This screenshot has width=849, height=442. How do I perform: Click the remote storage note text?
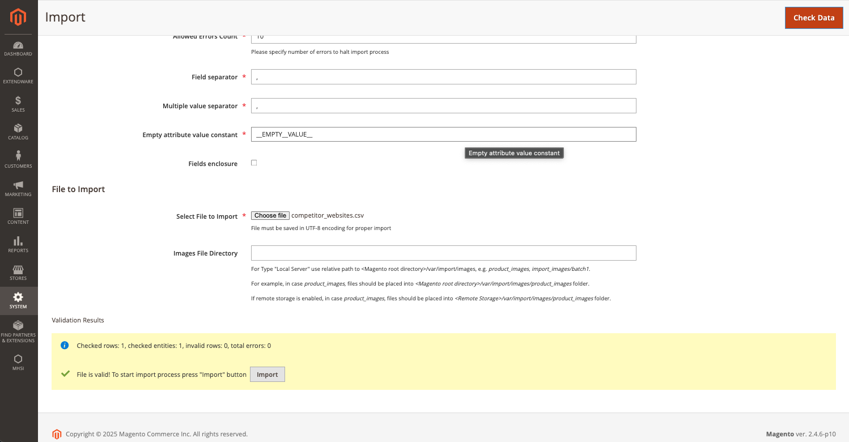tap(431, 299)
